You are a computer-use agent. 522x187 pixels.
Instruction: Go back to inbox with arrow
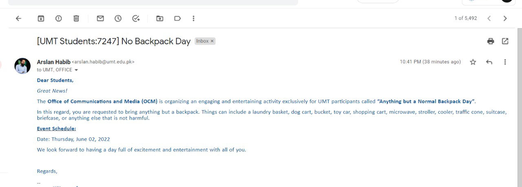point(18,18)
